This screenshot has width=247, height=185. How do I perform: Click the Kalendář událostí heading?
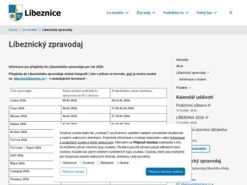pos(195,97)
